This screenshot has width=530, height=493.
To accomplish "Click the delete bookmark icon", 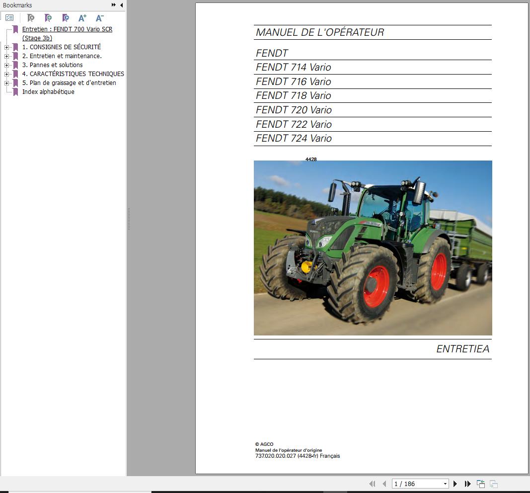I will pos(31,17).
